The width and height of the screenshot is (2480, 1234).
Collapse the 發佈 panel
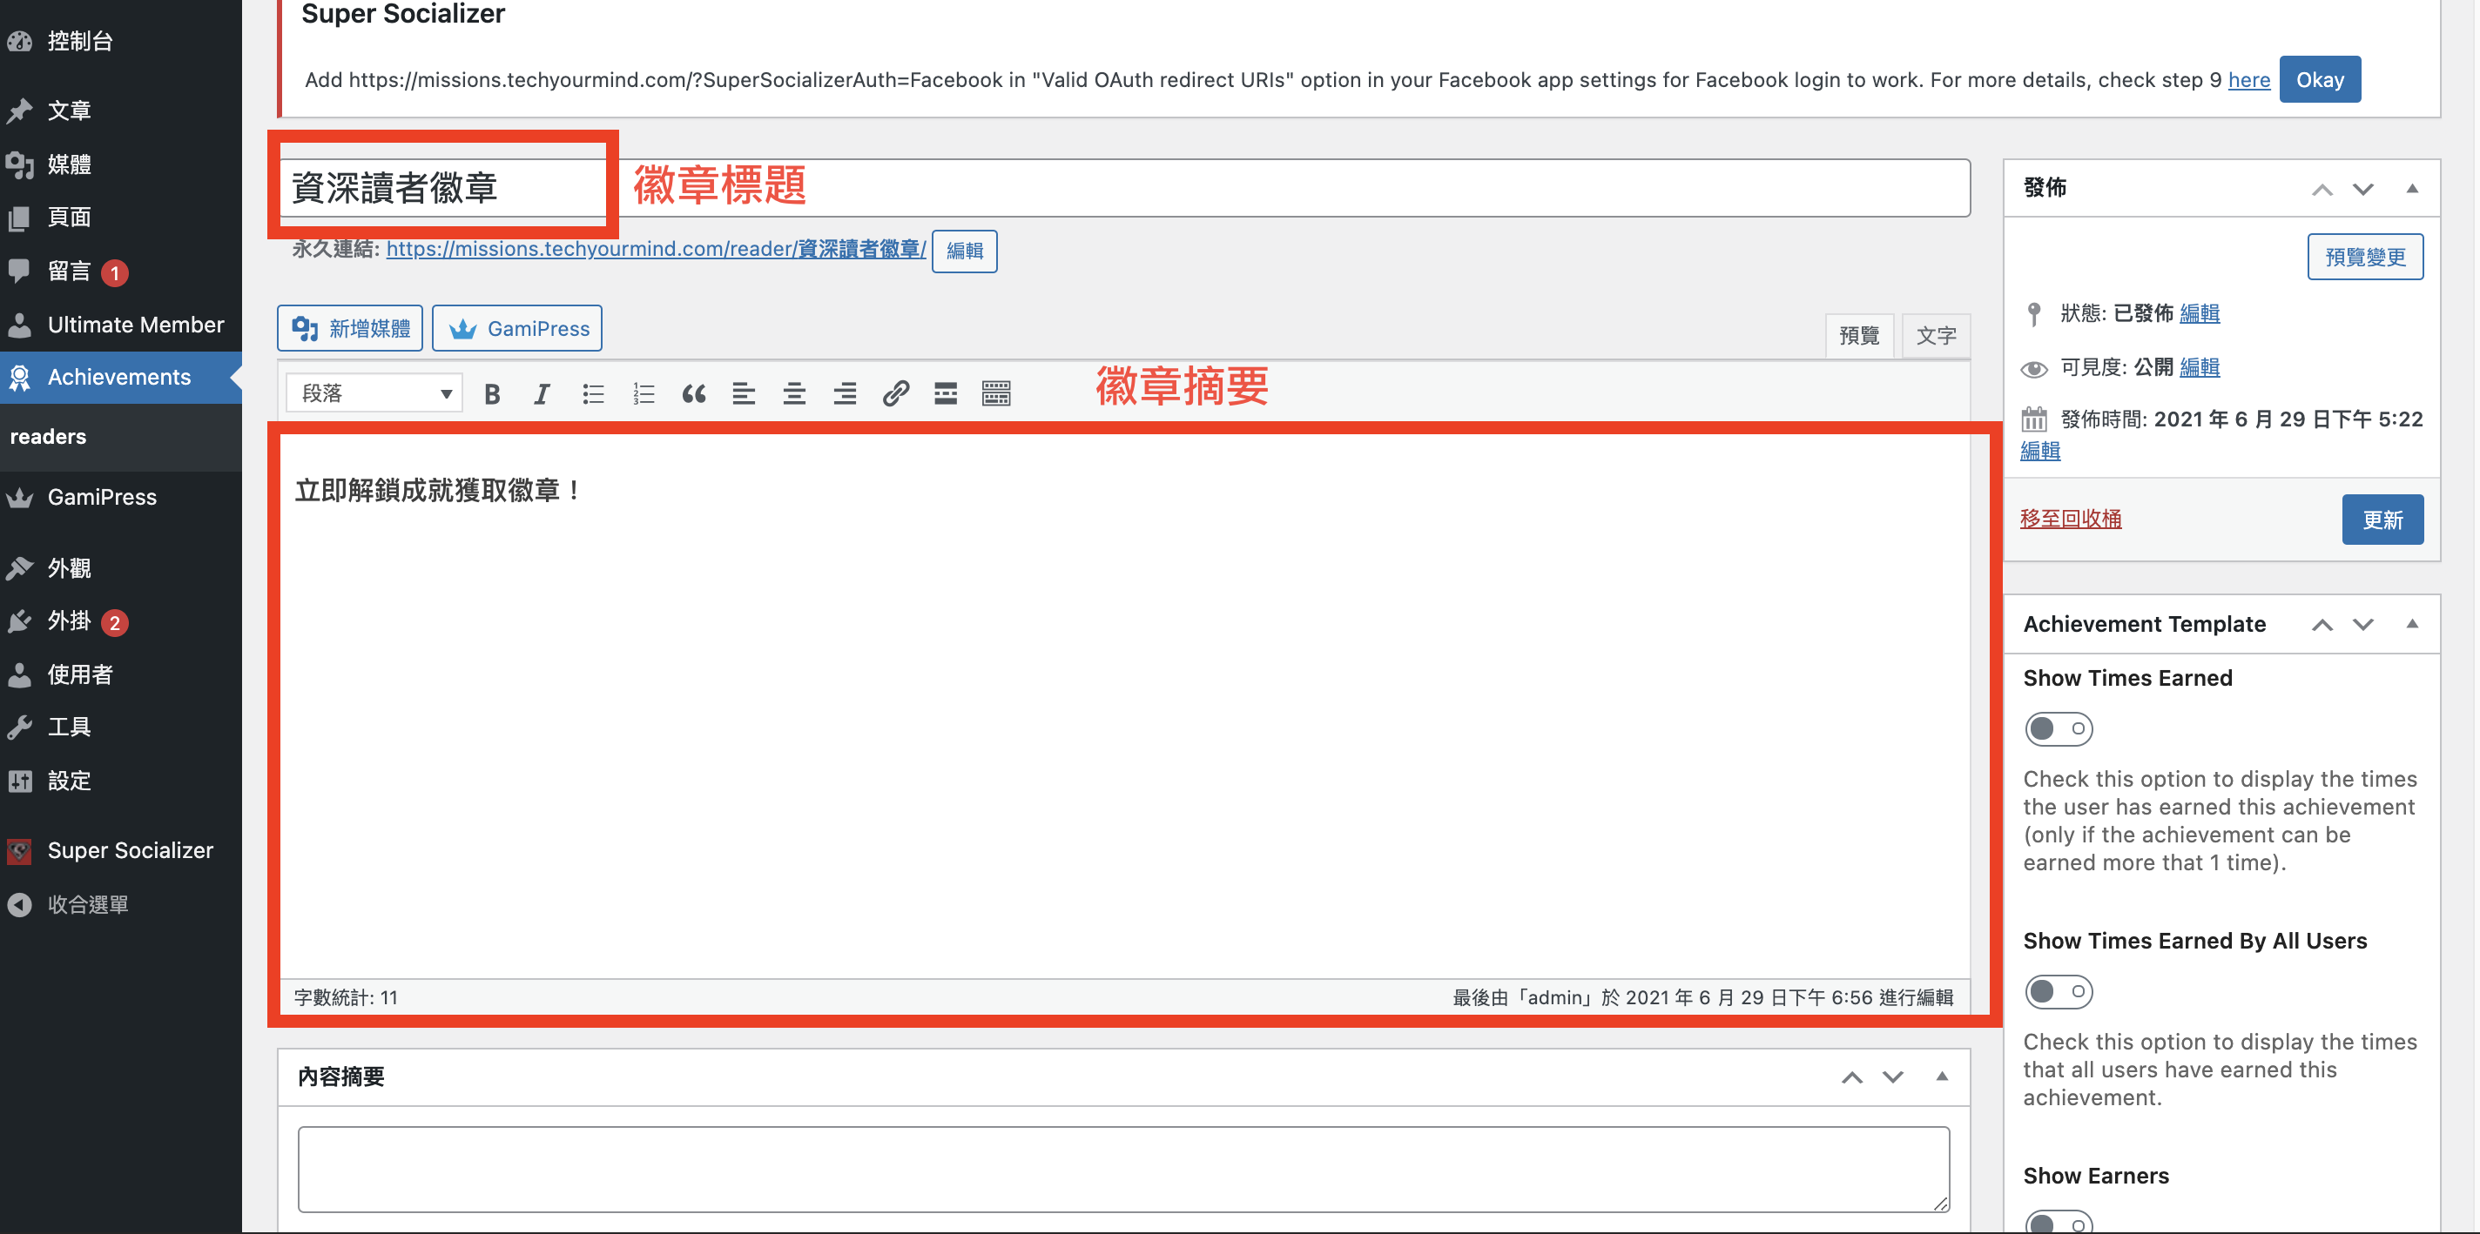[2413, 189]
